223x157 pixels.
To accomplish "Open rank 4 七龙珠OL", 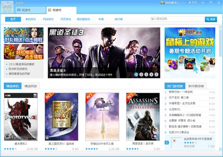I will 175,109.
